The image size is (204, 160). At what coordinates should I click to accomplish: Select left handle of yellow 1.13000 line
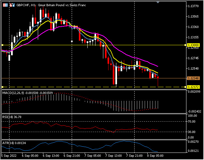[x=2, y=45]
